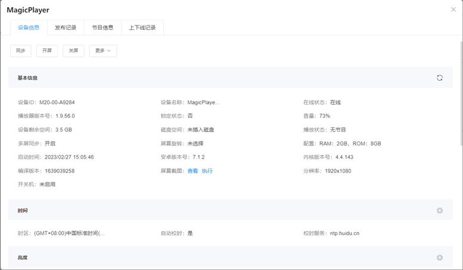Select the 上下线记录 tab
The height and width of the screenshot is (270, 463).
pyautogui.click(x=142, y=27)
